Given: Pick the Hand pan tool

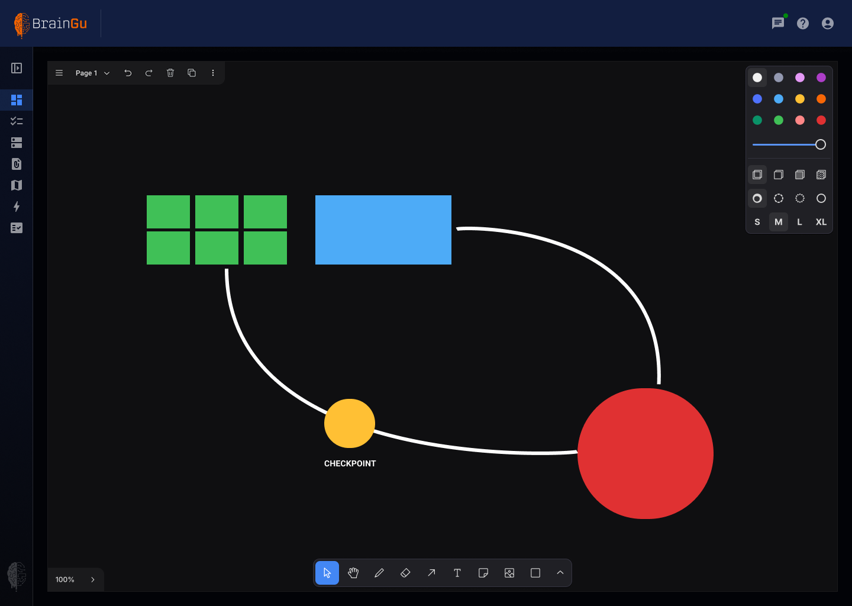Looking at the screenshot, I should click(353, 573).
